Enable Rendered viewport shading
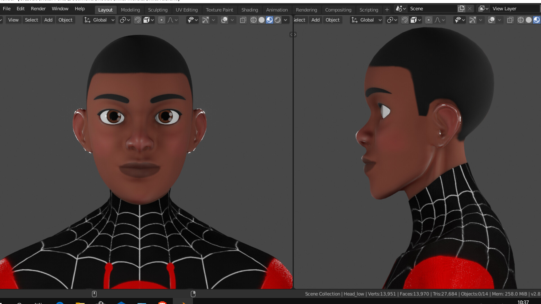Image resolution: width=541 pixels, height=304 pixels. [278, 20]
